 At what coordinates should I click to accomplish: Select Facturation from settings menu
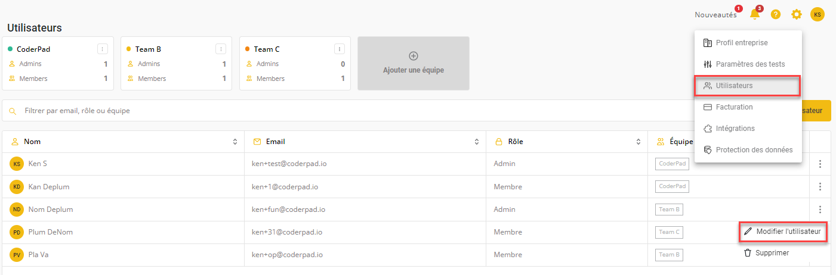coord(734,107)
